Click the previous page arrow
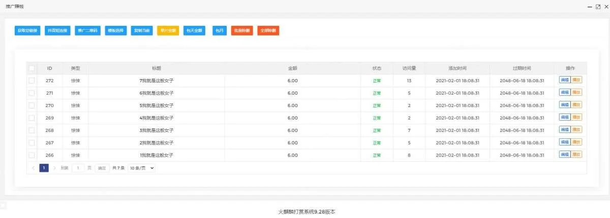 [x=34, y=168]
